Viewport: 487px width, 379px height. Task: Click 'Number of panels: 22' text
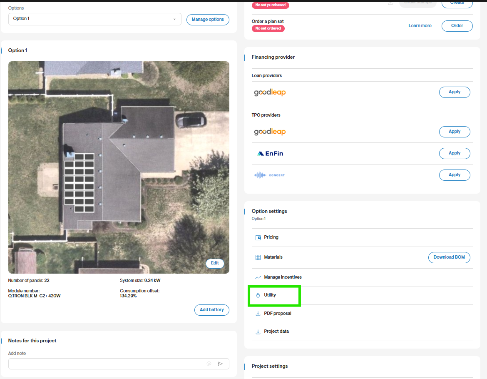(x=29, y=281)
